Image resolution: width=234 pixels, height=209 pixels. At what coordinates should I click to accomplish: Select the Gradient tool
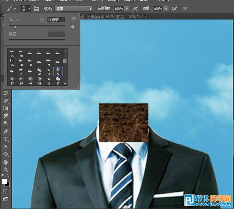click(6, 108)
